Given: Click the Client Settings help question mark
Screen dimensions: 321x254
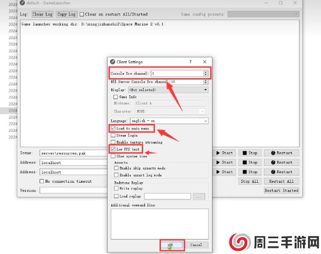Looking at the screenshot, I should point(190,62).
